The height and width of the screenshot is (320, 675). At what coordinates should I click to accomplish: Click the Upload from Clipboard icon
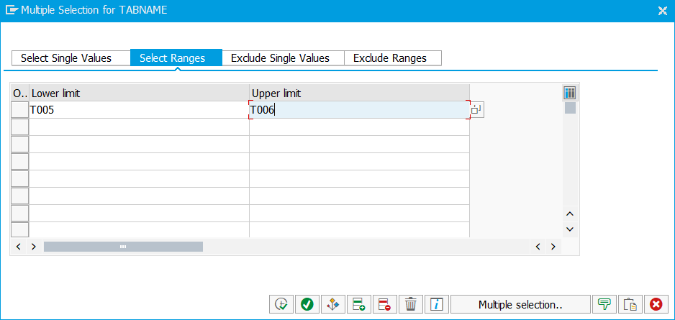pos(630,304)
